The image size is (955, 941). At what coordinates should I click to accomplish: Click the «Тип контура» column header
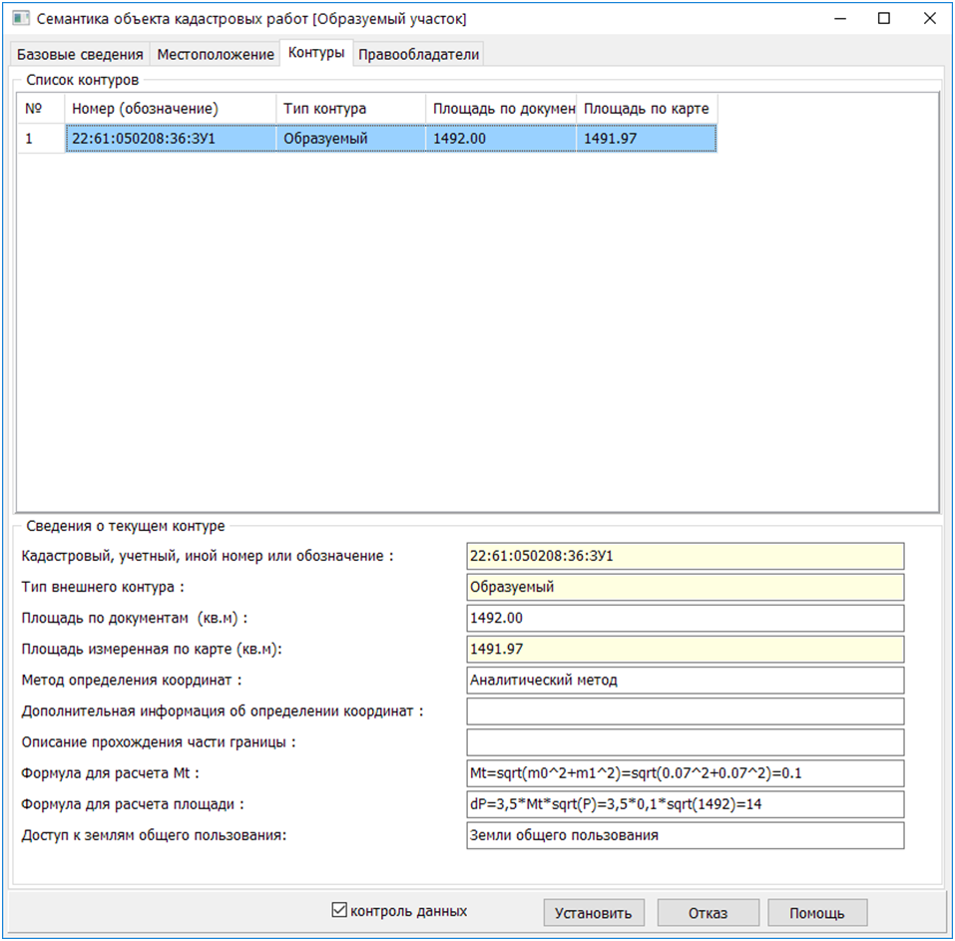coord(350,108)
